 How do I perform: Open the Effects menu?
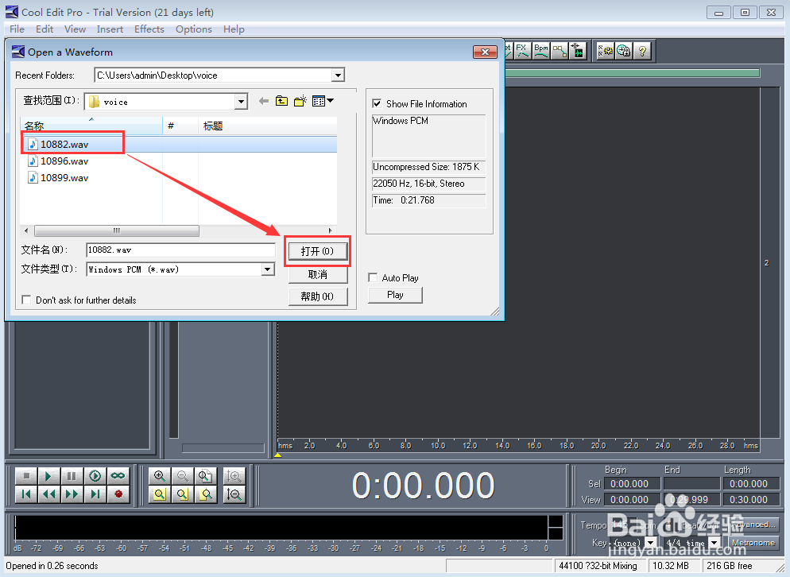click(x=149, y=29)
